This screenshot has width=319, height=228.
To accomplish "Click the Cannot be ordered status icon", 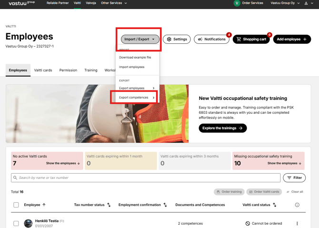I will (x=248, y=223).
